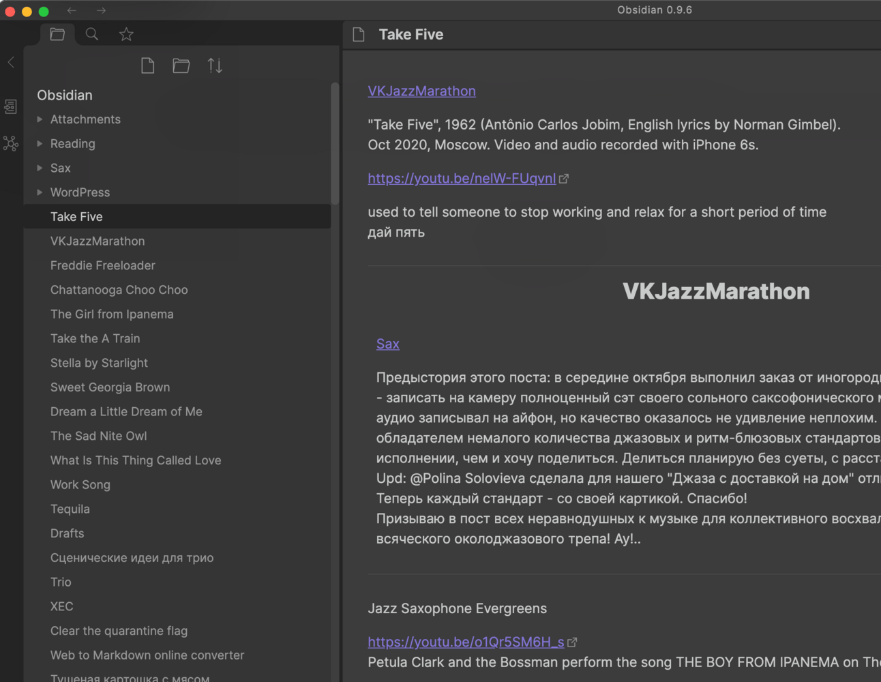Screen dimensions: 881x682
Task: Follow the Sax internal link
Action: [388, 344]
